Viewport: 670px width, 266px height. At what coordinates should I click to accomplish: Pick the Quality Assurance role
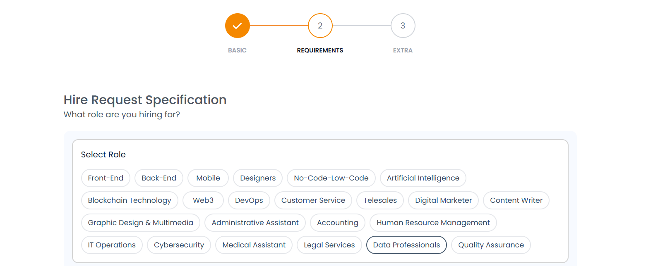pyautogui.click(x=491, y=245)
